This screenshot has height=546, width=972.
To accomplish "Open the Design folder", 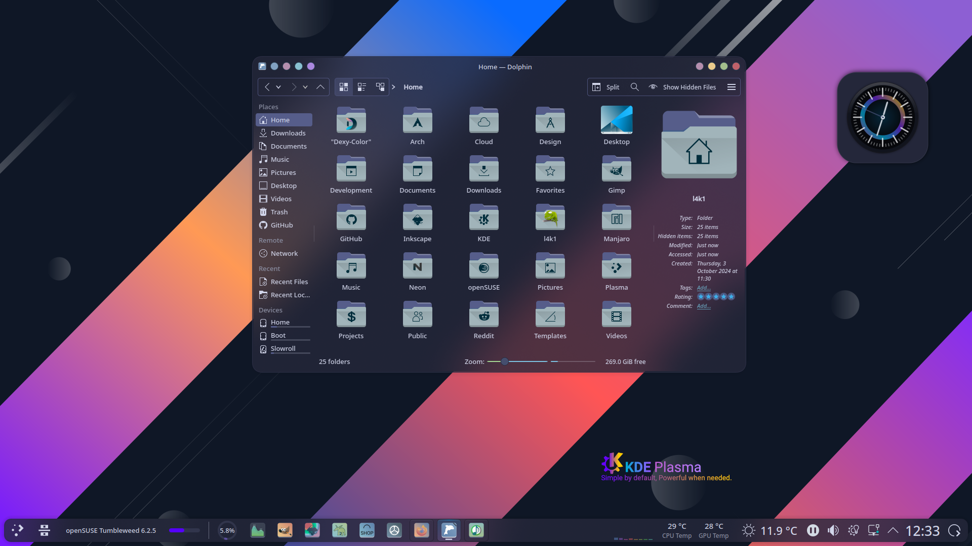I will [x=550, y=125].
